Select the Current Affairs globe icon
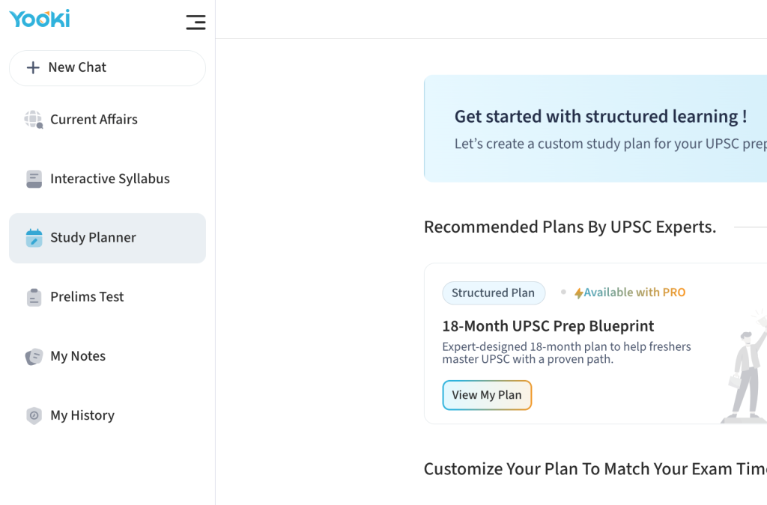Screen dimensions: 767x505 (33, 119)
